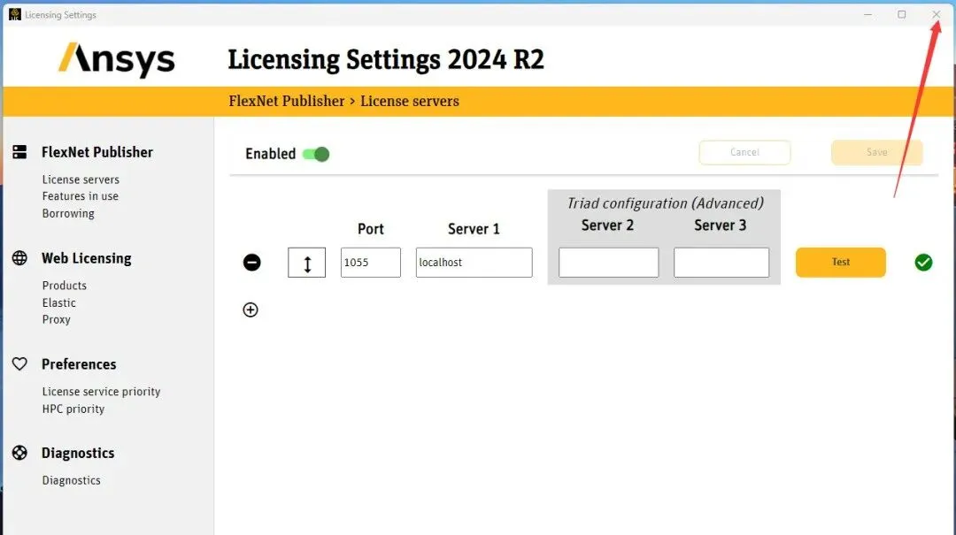The image size is (956, 535).
Task: Open License servers in sidebar
Action: (x=81, y=180)
